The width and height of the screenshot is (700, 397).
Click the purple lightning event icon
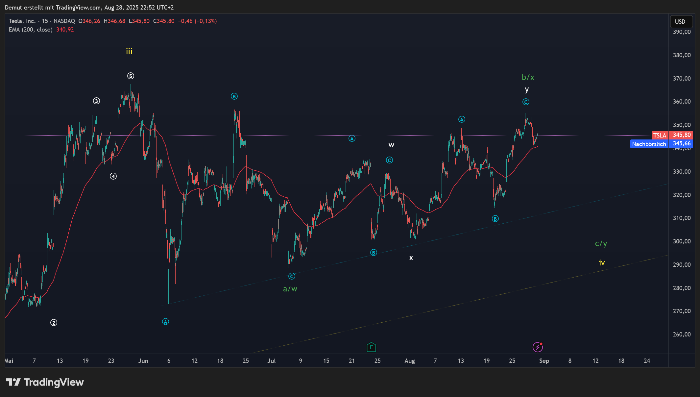[x=537, y=347]
